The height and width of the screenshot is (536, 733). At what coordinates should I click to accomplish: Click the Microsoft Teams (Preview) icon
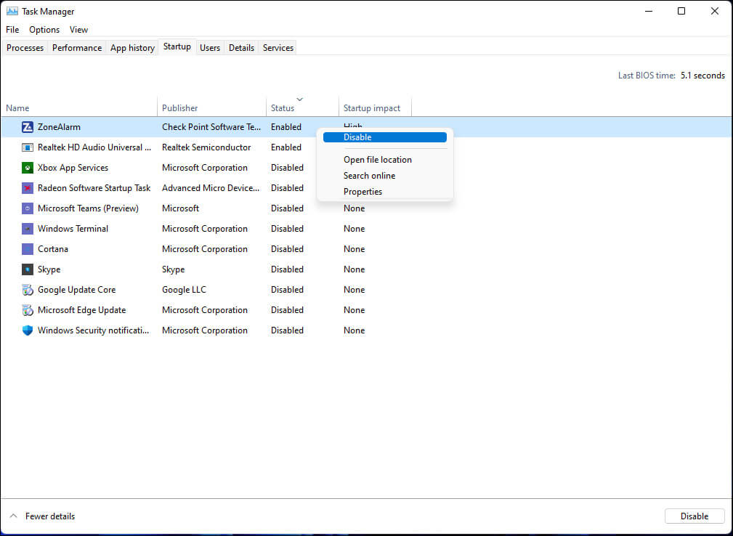tap(28, 208)
